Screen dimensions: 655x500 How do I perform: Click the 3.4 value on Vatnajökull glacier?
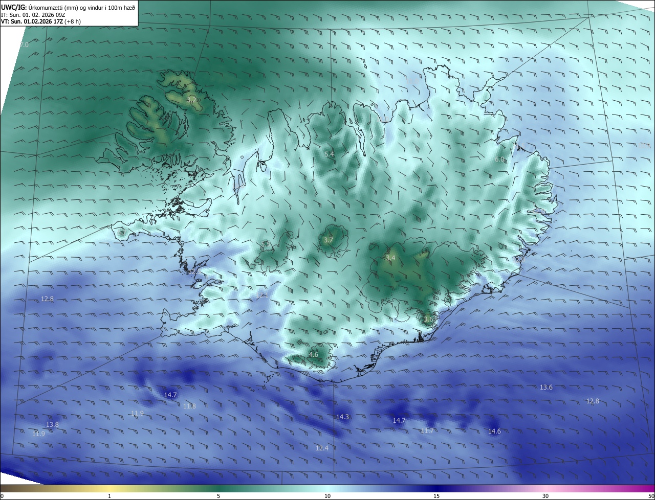390,258
